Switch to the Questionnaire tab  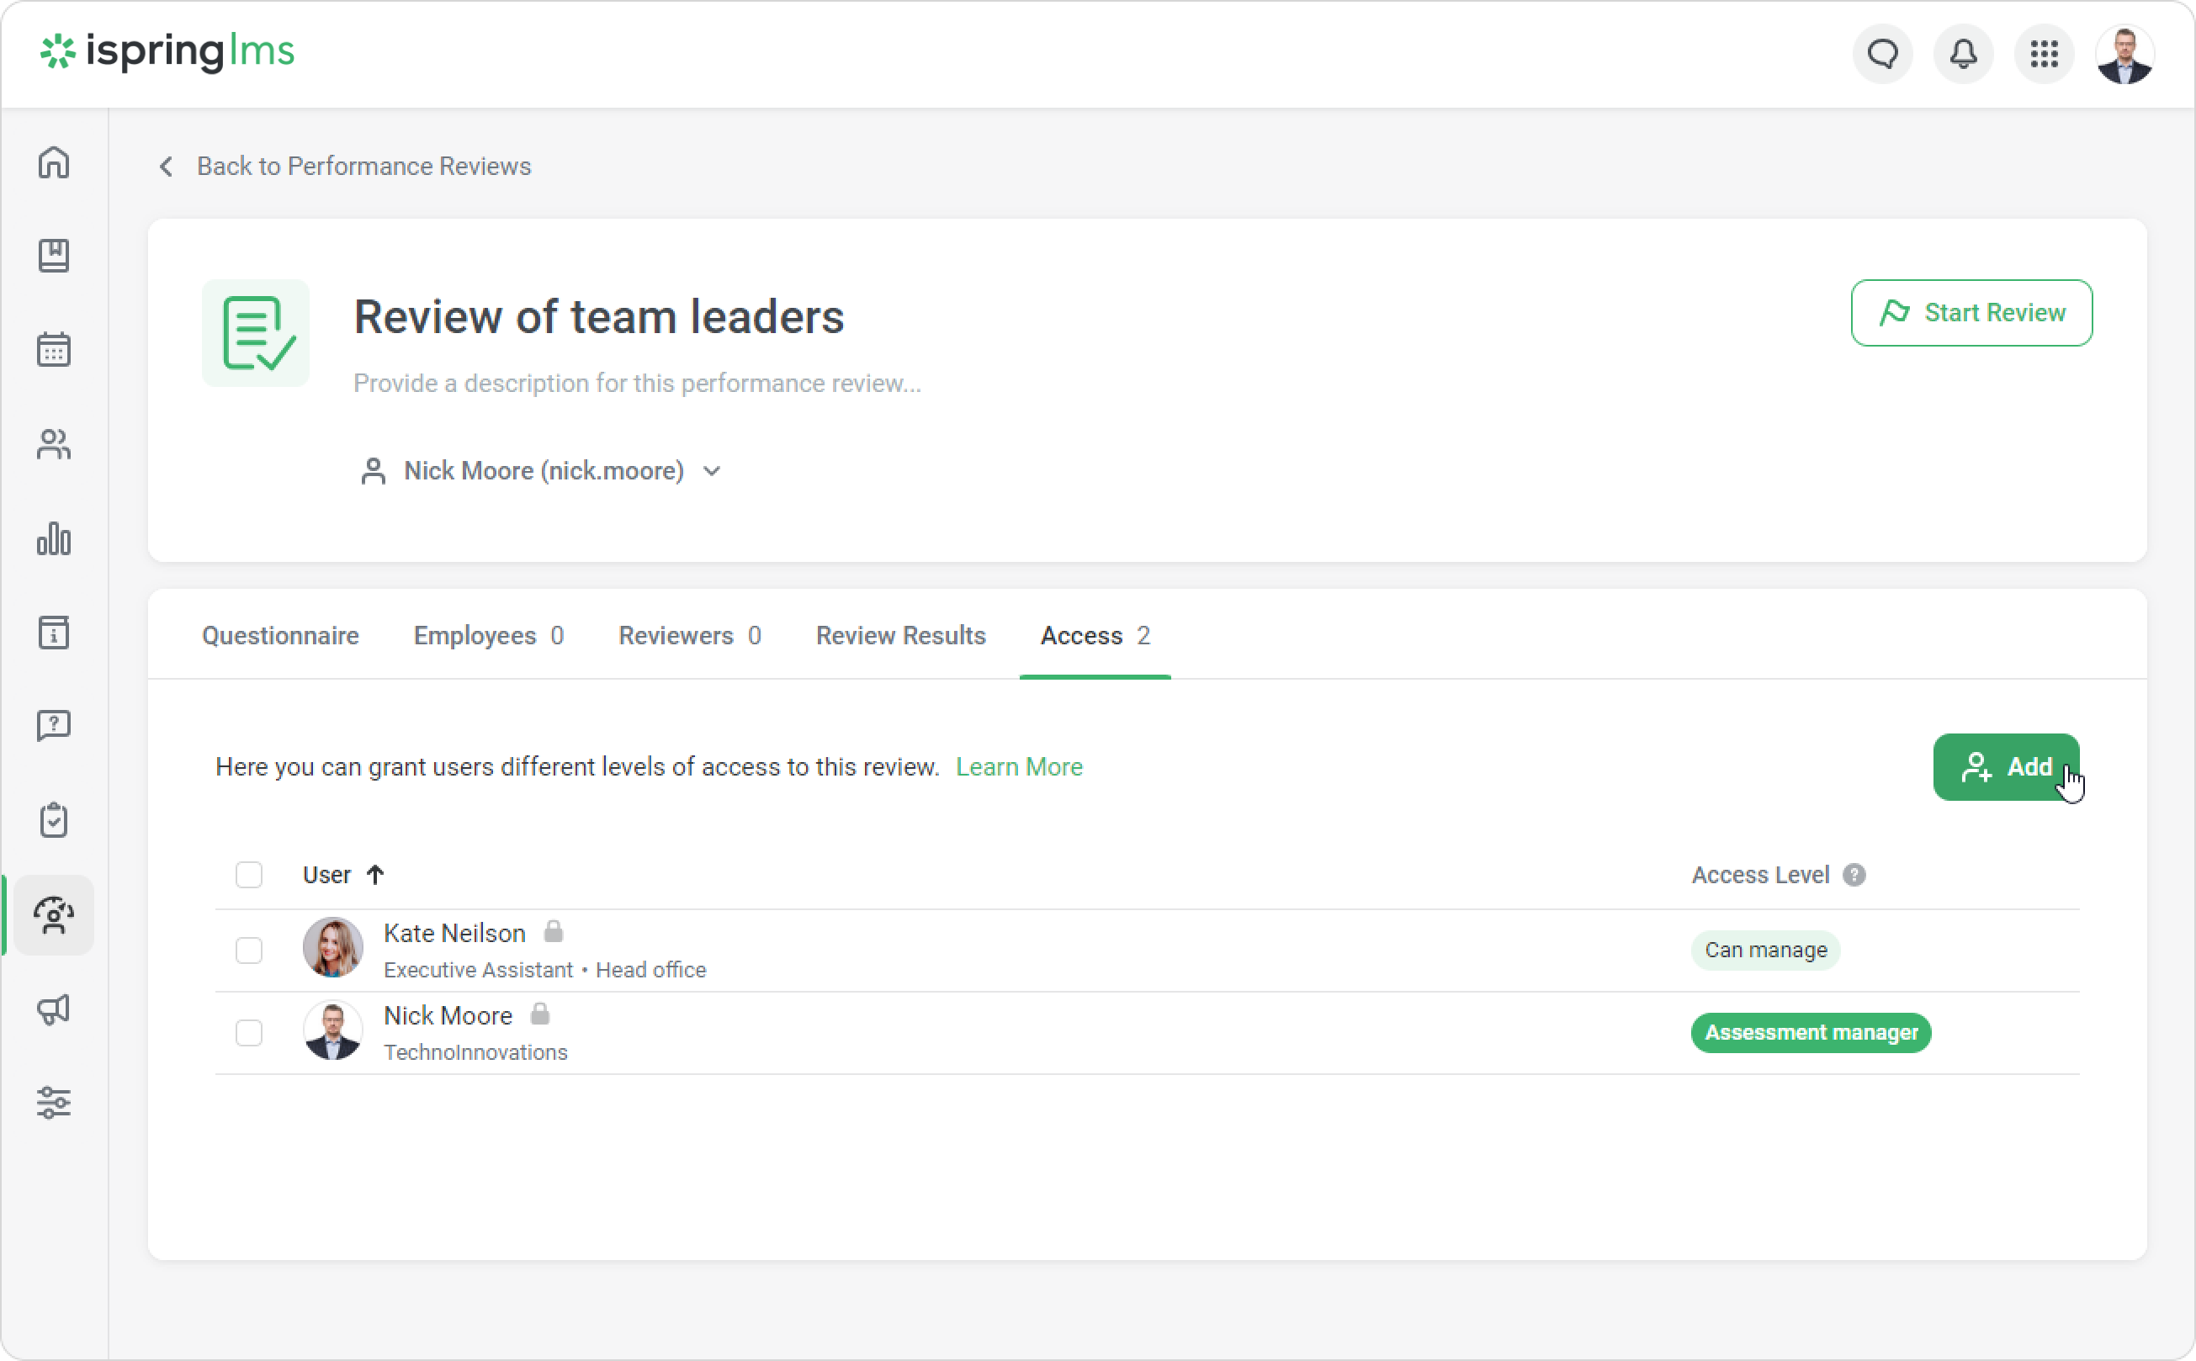[280, 635]
